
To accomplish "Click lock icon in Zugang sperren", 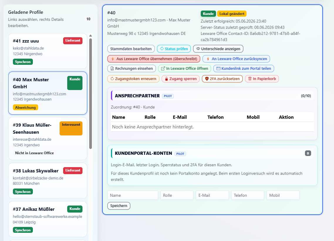I will (x=167, y=79).
